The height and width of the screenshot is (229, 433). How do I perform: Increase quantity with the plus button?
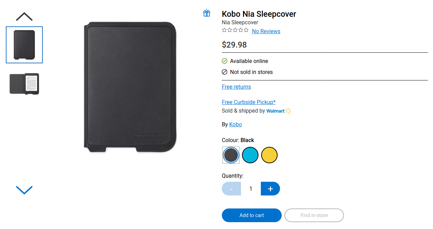270,189
